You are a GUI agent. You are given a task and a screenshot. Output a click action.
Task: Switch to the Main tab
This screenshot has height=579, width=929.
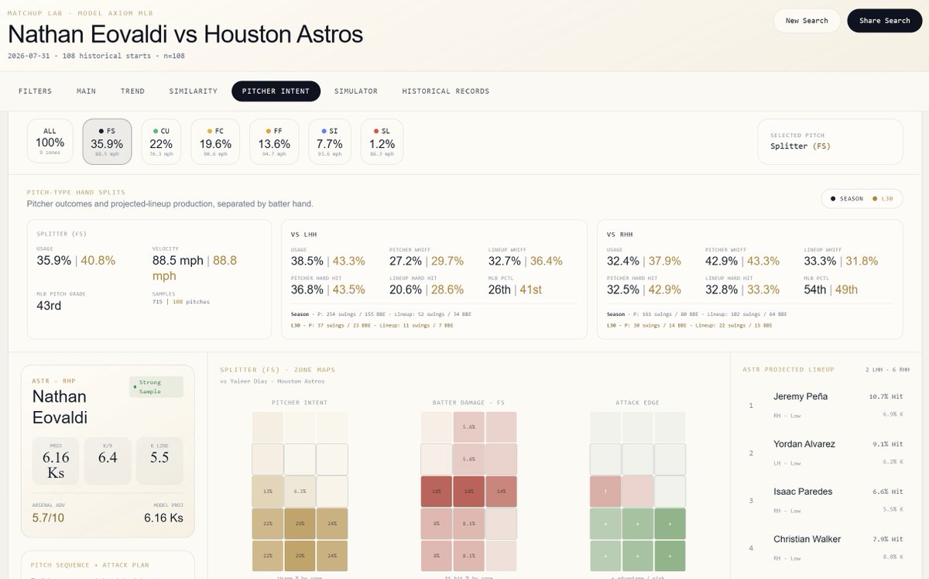point(86,91)
